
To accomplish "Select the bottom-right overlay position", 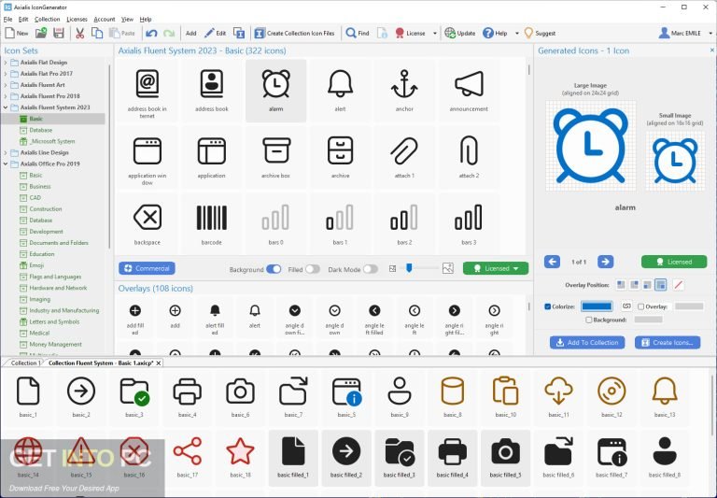I will pos(660,285).
